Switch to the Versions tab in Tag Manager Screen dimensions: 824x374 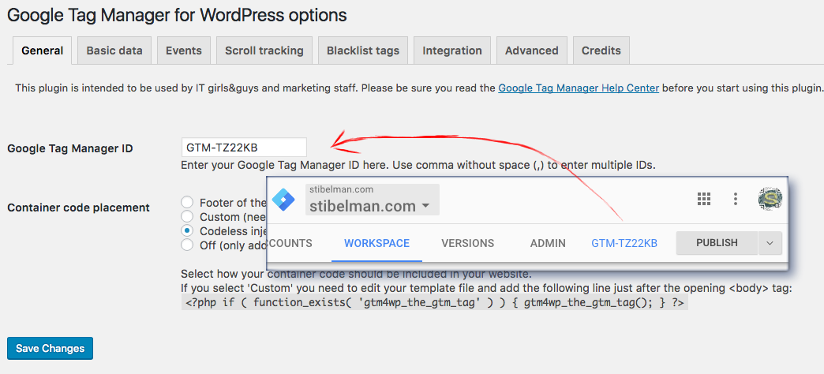(x=468, y=243)
